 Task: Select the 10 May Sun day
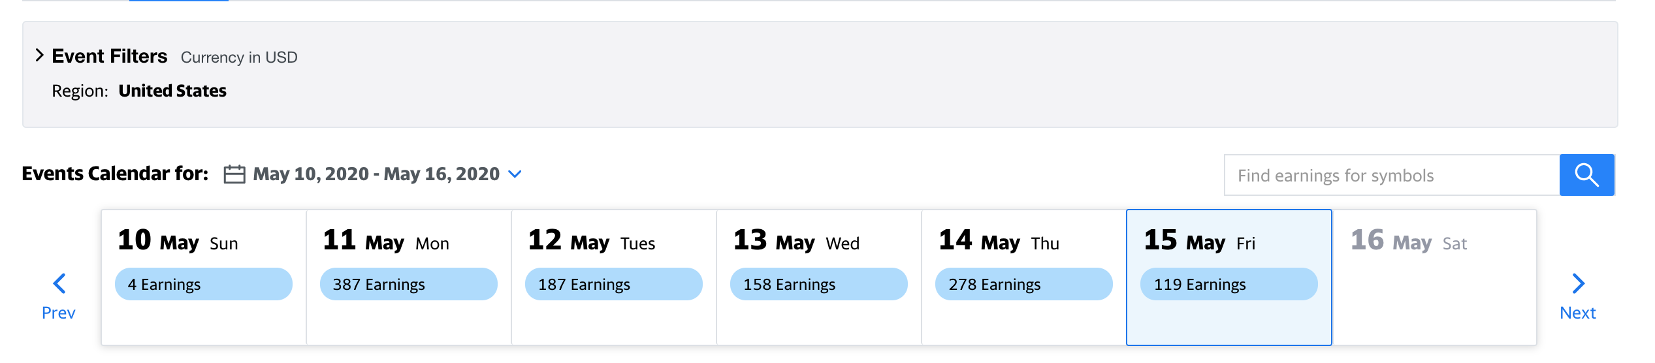pos(178,242)
